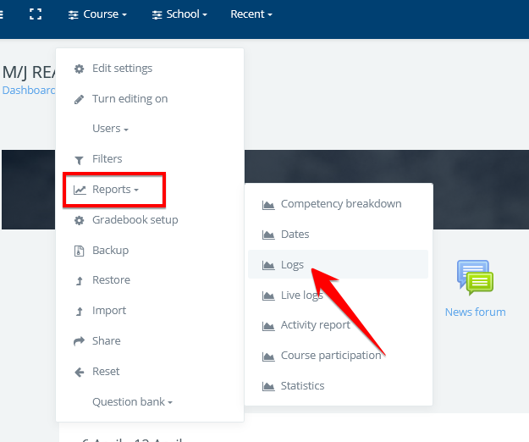Viewport: 529px width, 442px height.
Task: Open the Course dropdown menu
Action: click(x=98, y=14)
